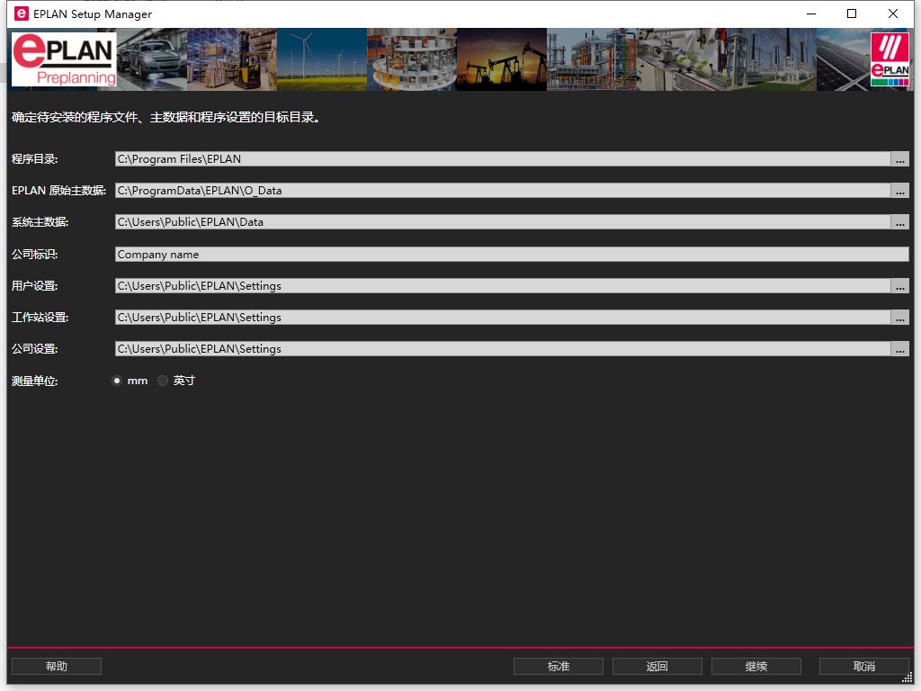Select 英寸 measurement unit
Image resolution: width=921 pixels, height=691 pixels.
pyautogui.click(x=163, y=381)
